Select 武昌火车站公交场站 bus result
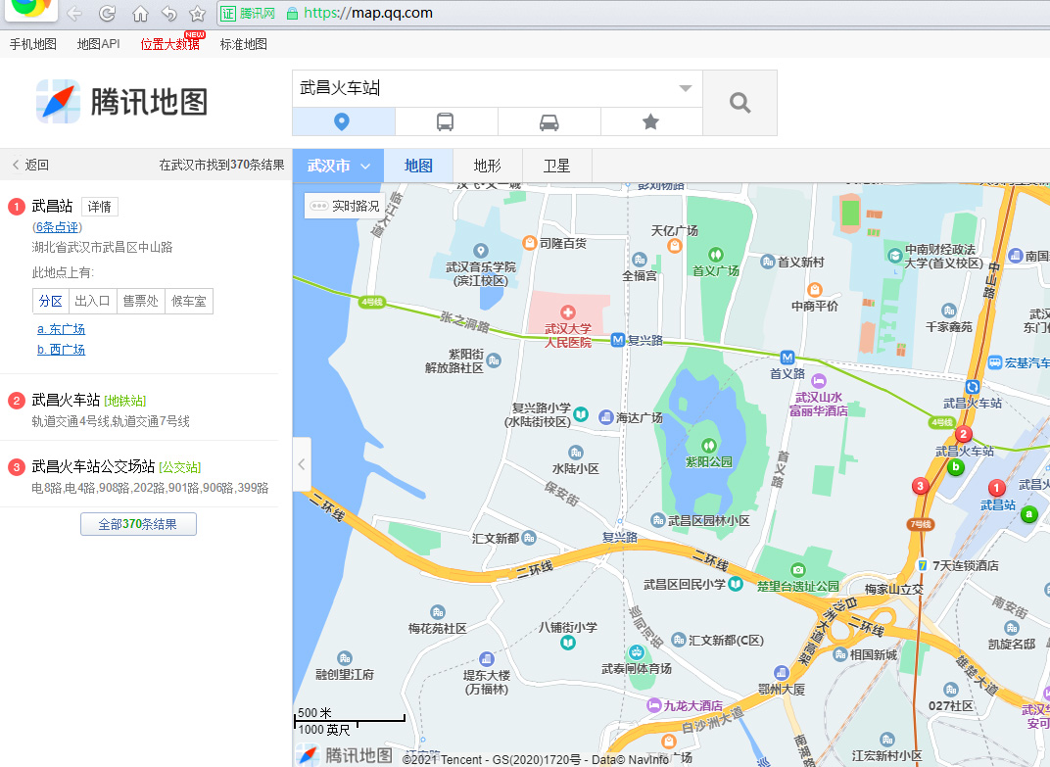1050x767 pixels. point(93,466)
